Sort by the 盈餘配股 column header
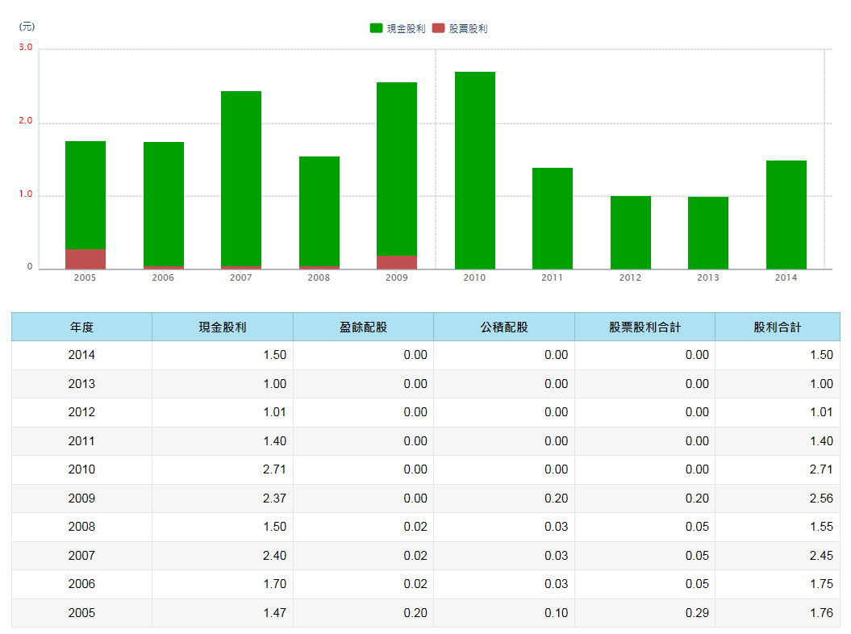 pos(363,327)
